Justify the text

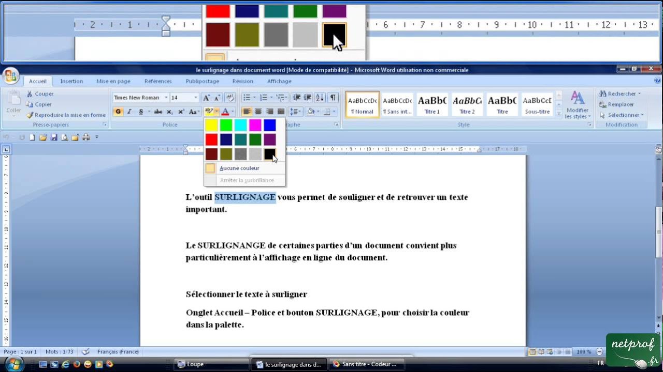click(x=281, y=112)
